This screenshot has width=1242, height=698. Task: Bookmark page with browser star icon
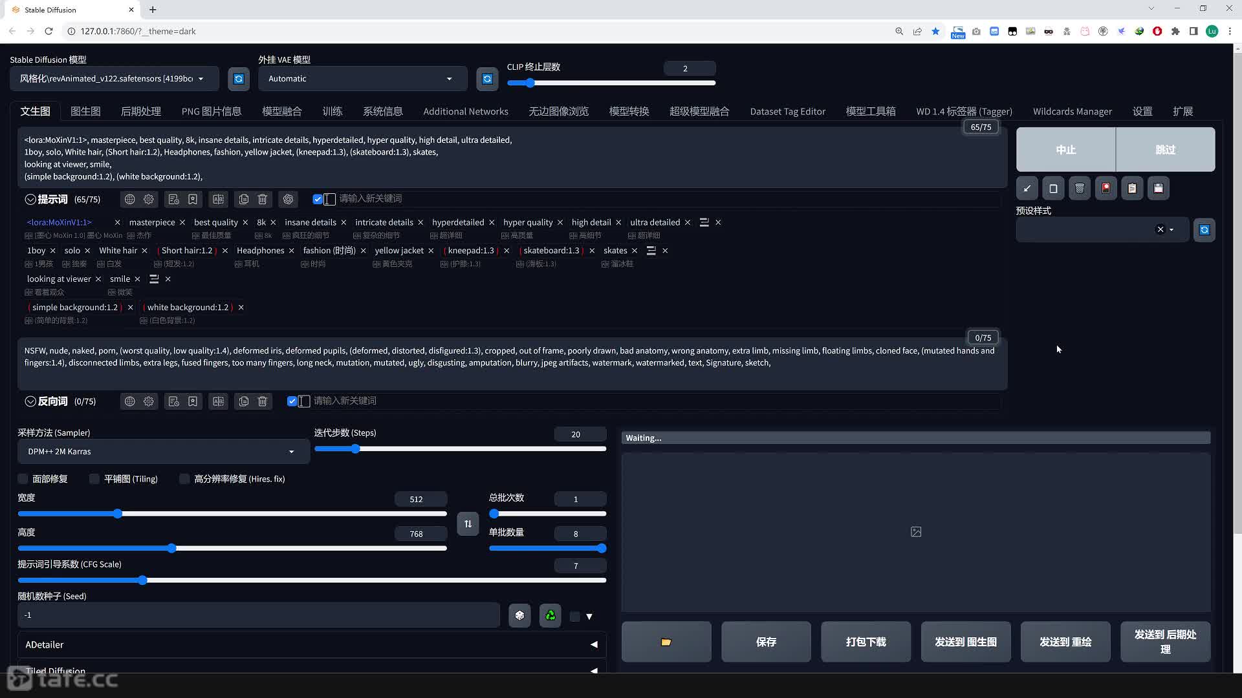pyautogui.click(x=935, y=31)
